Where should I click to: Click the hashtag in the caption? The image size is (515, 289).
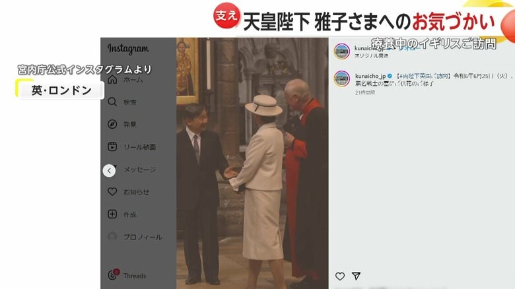pos(423,76)
